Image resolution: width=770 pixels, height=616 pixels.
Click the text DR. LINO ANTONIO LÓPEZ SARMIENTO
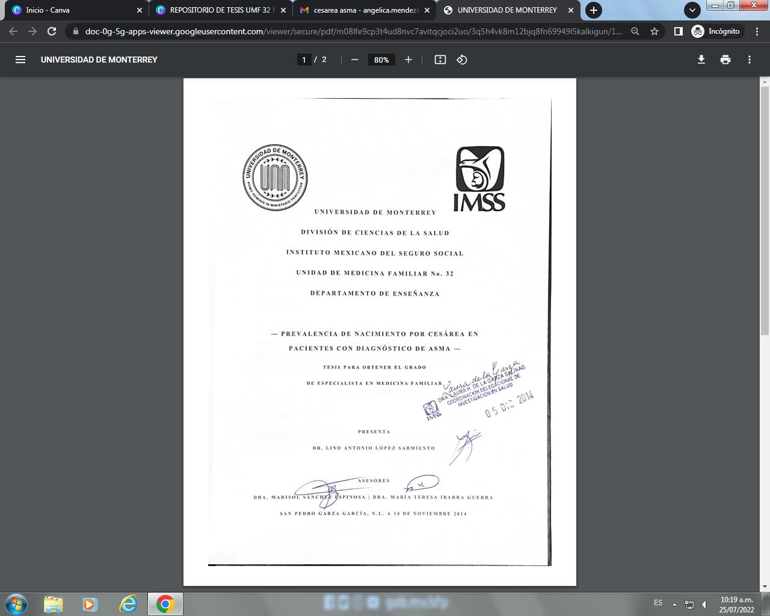pyautogui.click(x=374, y=448)
